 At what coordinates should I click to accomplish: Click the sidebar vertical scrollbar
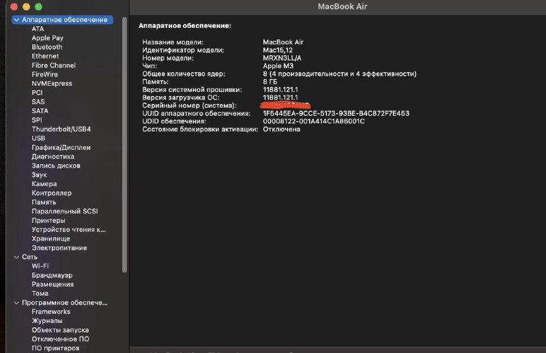[x=124, y=144]
